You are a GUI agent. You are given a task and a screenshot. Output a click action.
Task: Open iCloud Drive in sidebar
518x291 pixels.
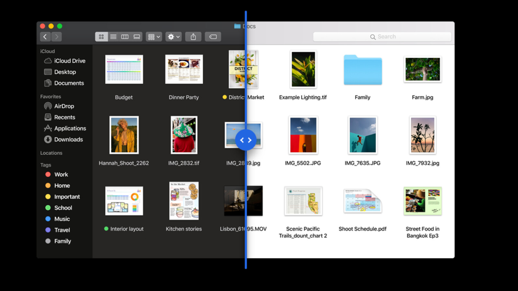(x=69, y=61)
